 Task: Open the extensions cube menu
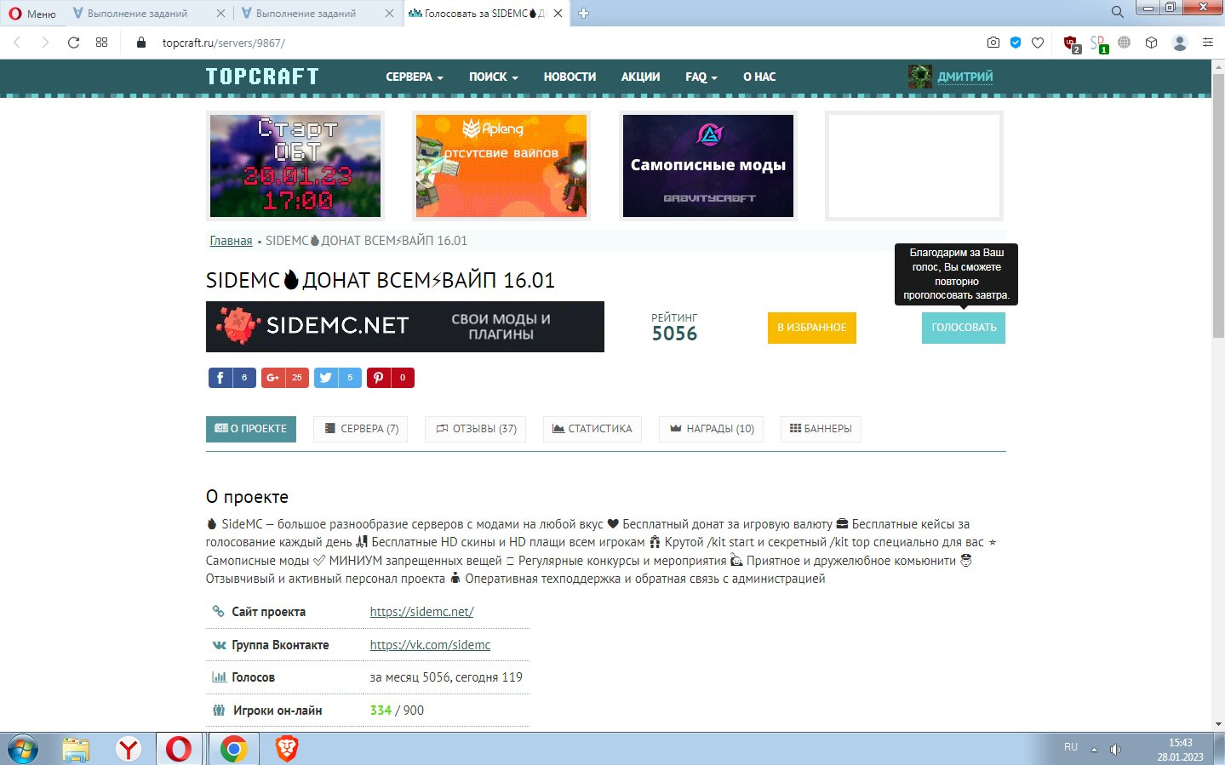point(1152,43)
